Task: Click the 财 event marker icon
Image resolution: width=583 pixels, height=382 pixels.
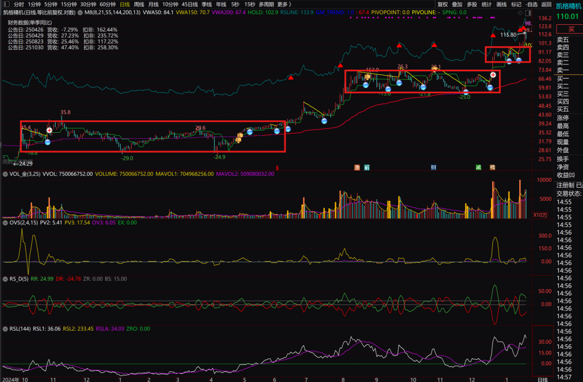Action: (433, 168)
